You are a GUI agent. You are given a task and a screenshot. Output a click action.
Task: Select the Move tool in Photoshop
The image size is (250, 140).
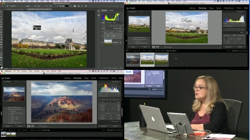1,12
